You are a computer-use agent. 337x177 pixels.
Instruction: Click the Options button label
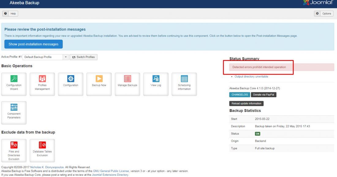pos(327,13)
